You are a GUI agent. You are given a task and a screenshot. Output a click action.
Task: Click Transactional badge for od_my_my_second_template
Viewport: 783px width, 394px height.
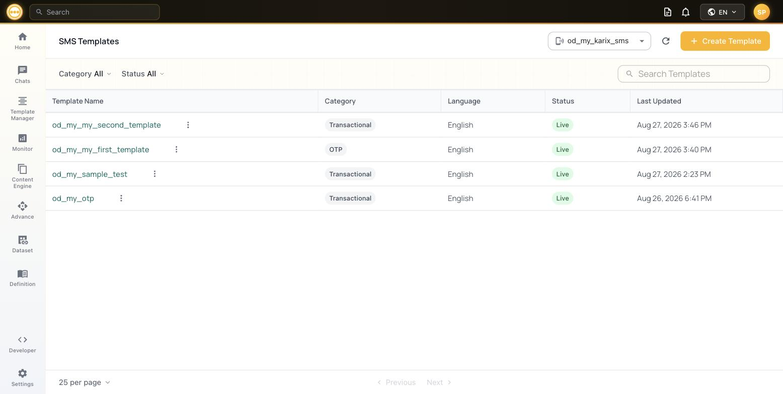[350, 125]
